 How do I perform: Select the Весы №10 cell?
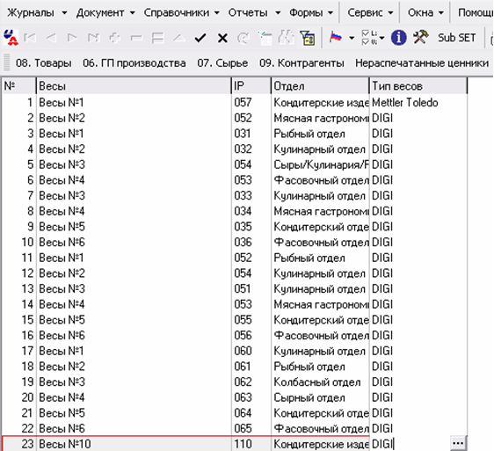point(134,444)
